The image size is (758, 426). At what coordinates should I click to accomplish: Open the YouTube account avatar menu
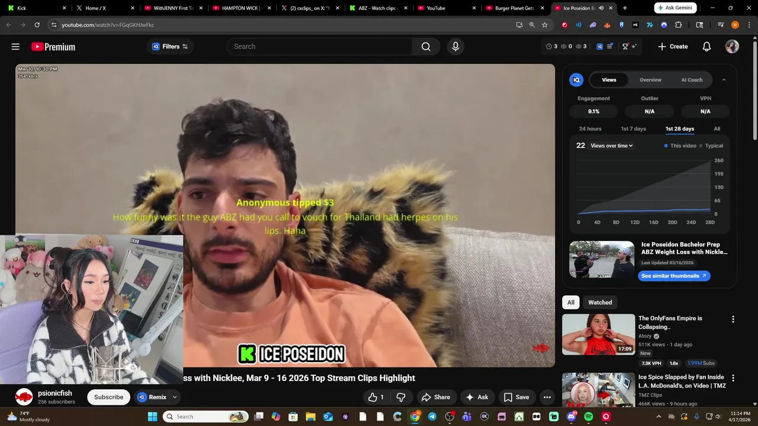click(732, 47)
